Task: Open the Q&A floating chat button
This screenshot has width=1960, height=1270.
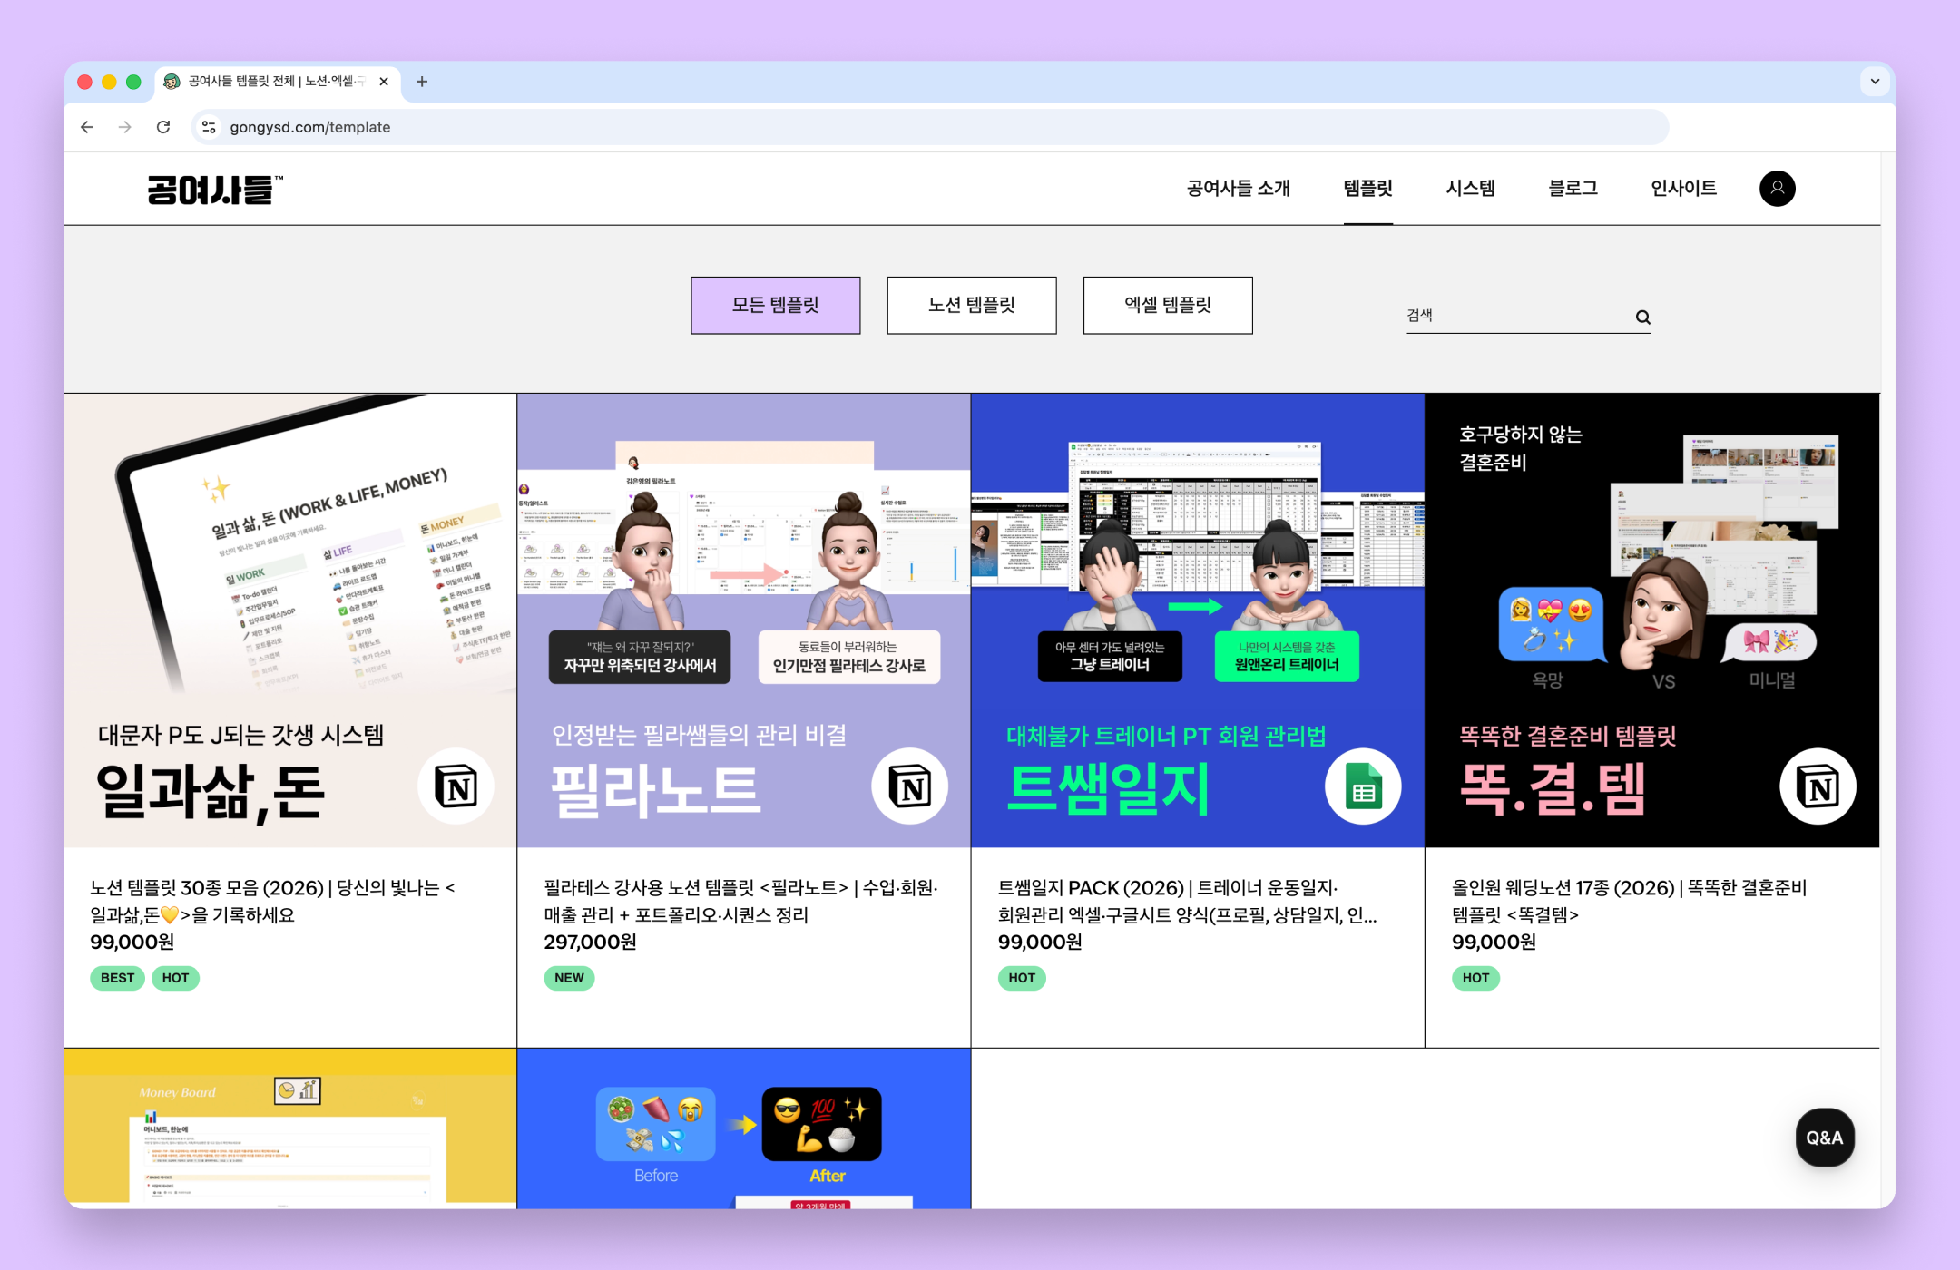Action: click(x=1824, y=1138)
